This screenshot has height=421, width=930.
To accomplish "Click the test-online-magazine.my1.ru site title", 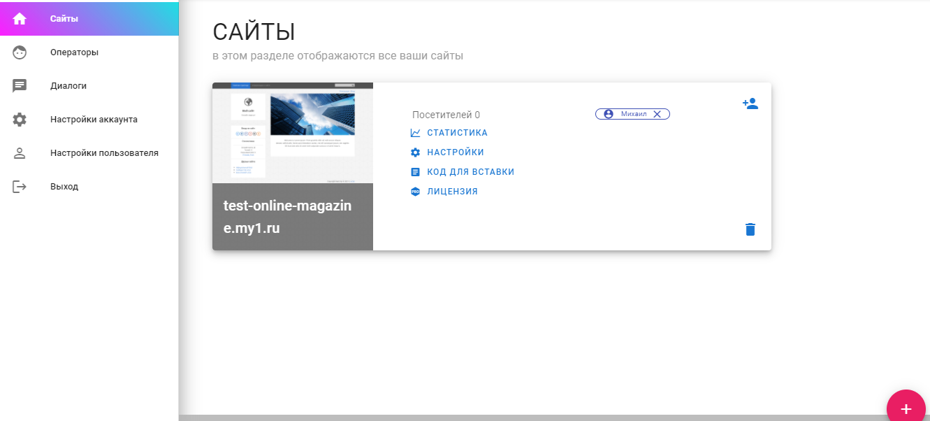I will pyautogui.click(x=287, y=216).
